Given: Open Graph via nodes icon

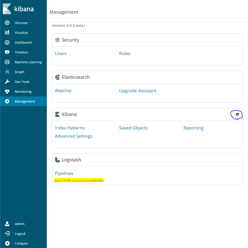Looking at the screenshot, I should 7,72.
